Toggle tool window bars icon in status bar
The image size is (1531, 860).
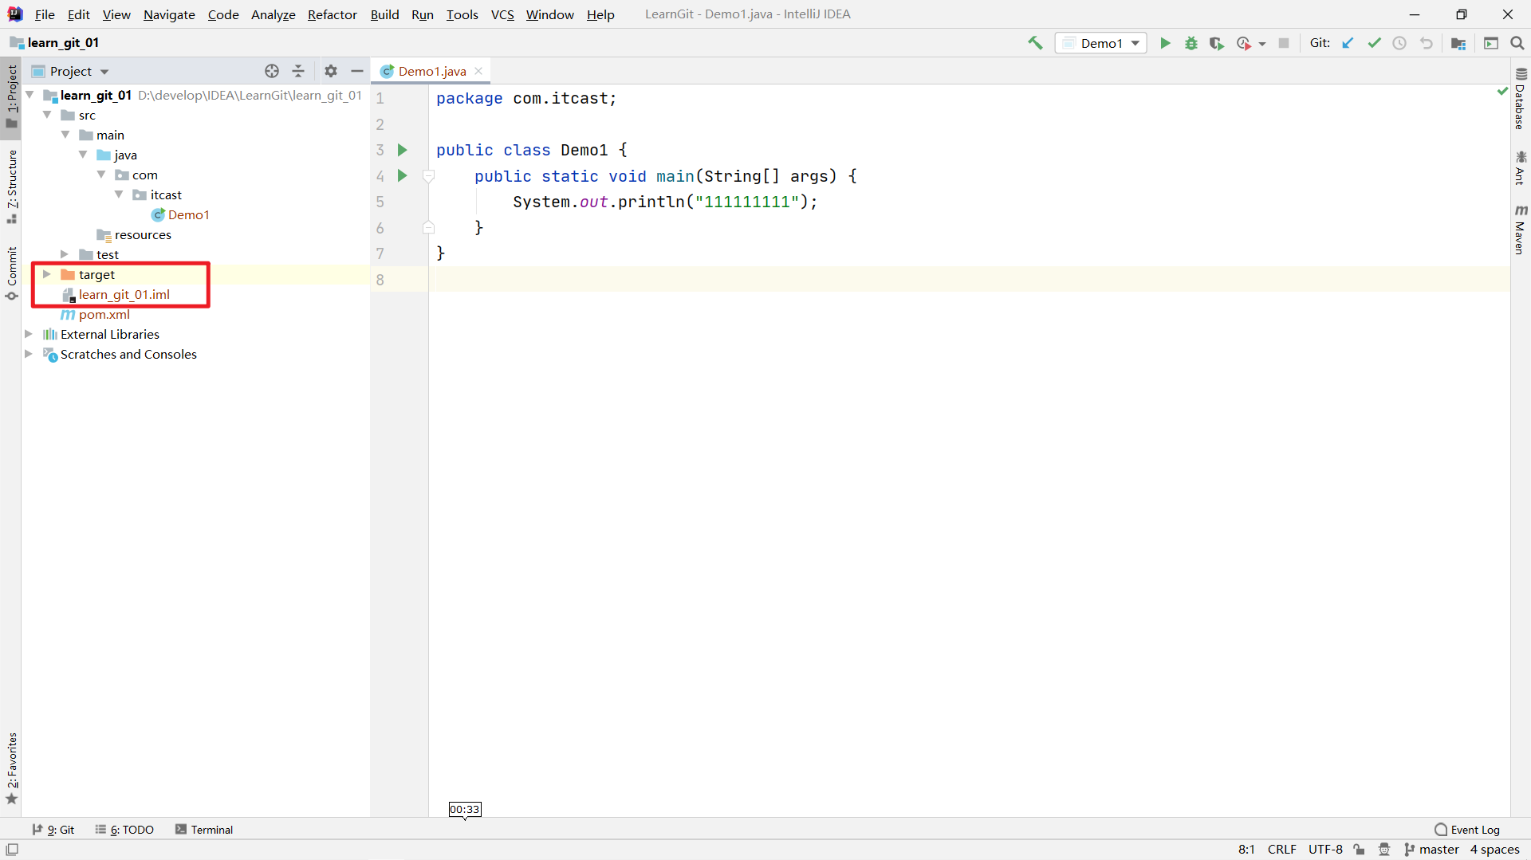pyautogui.click(x=12, y=850)
